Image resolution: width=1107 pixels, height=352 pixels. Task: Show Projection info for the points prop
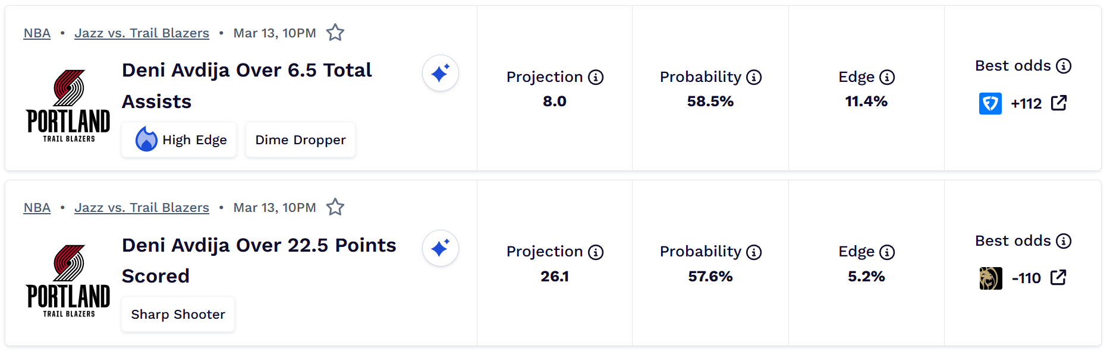click(596, 252)
